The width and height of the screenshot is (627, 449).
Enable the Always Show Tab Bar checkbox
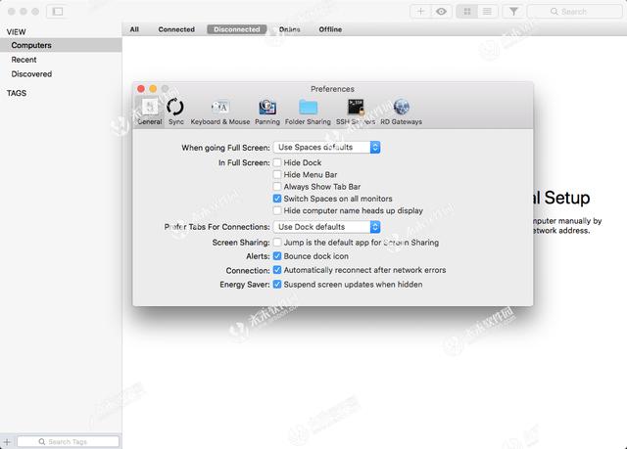point(277,187)
